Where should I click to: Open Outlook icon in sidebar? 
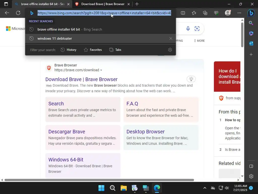click(251, 43)
